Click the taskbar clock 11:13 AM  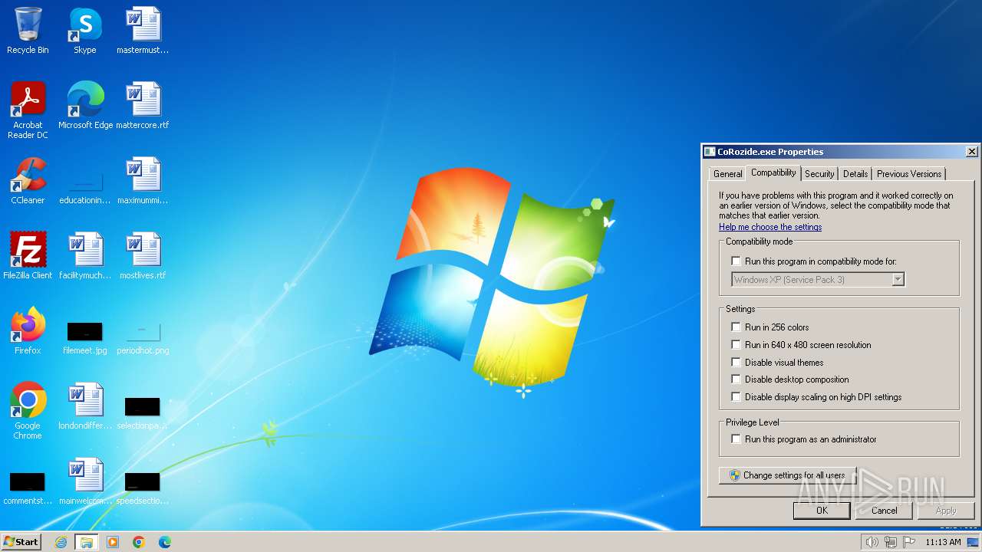[x=943, y=542]
